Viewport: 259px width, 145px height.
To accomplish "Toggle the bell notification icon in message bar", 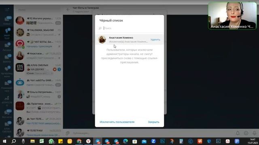I will pos(238,133).
